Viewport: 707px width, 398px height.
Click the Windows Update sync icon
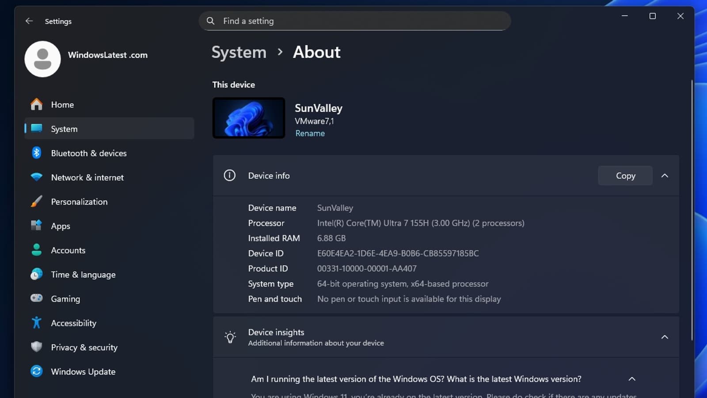pos(37,371)
